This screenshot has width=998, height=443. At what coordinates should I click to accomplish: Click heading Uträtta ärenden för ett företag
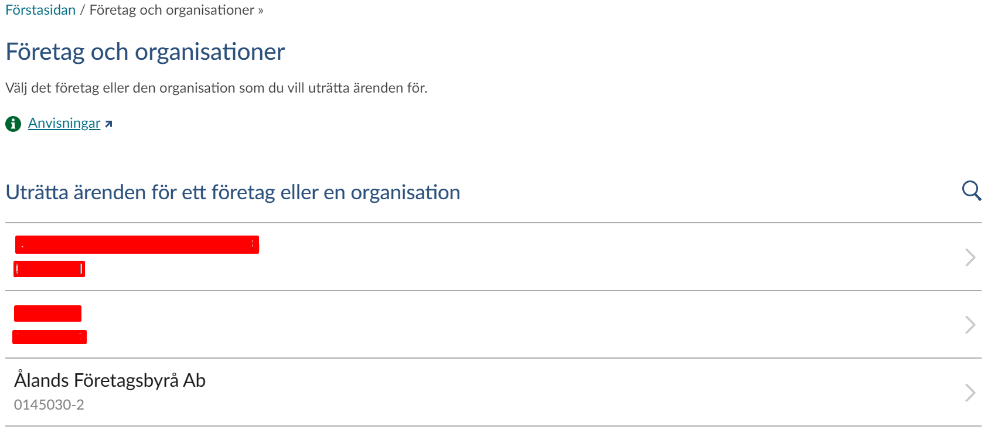[233, 192]
